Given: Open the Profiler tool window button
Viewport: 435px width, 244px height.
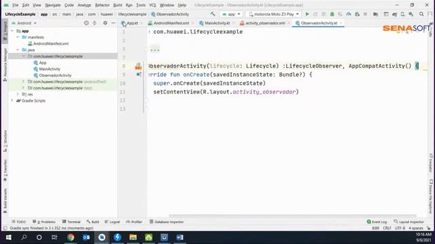Looking at the screenshot, I should (135, 222).
